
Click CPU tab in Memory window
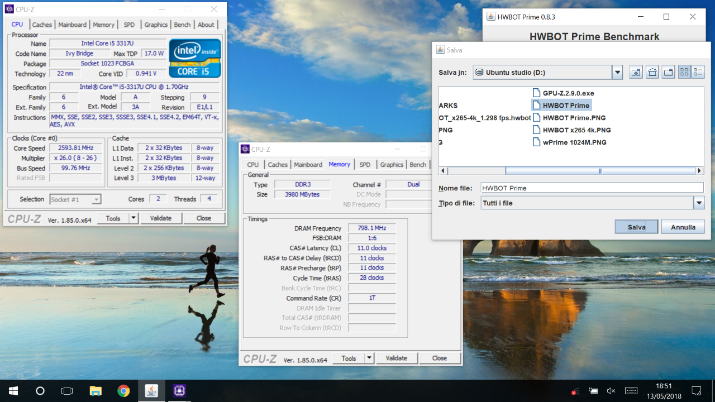pos(253,165)
